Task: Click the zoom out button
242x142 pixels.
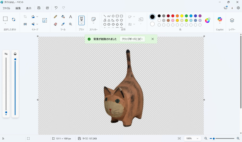Action: (206, 138)
